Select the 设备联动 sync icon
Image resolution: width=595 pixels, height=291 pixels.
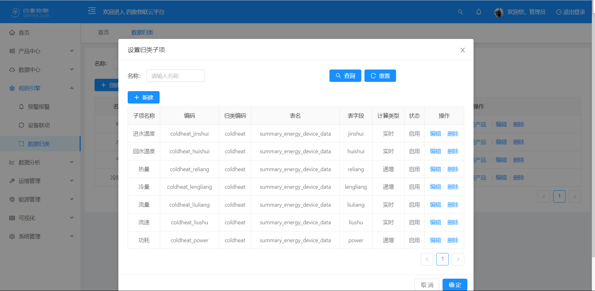click(x=21, y=125)
